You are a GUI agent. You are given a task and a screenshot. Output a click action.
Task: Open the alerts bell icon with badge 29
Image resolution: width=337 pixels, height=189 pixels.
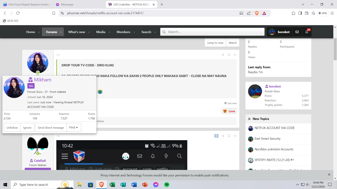(x=307, y=32)
